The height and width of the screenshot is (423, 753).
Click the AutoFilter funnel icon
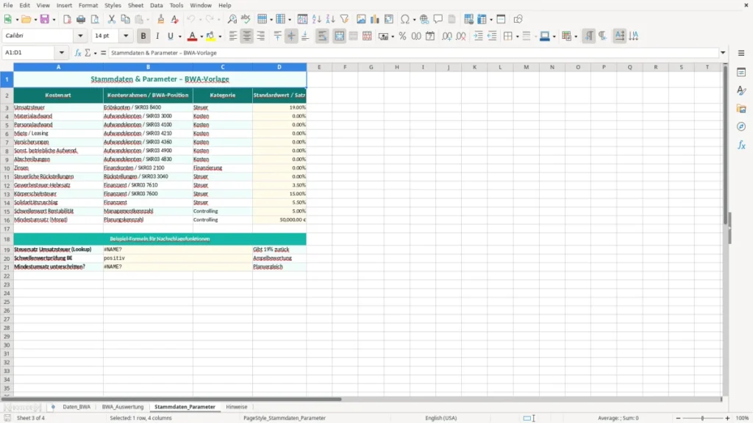pos(344,19)
